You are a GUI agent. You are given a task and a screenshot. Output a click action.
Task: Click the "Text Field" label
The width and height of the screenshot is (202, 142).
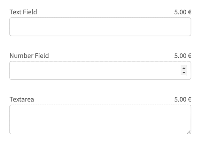pyautogui.click(x=23, y=12)
